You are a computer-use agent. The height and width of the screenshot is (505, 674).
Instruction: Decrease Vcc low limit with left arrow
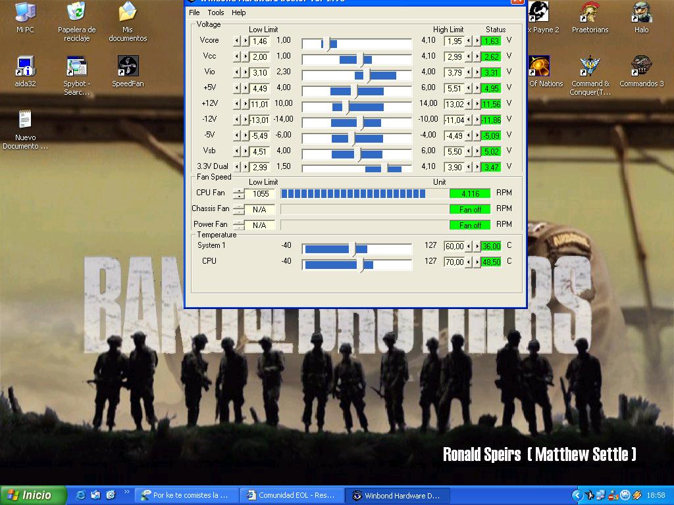click(237, 57)
